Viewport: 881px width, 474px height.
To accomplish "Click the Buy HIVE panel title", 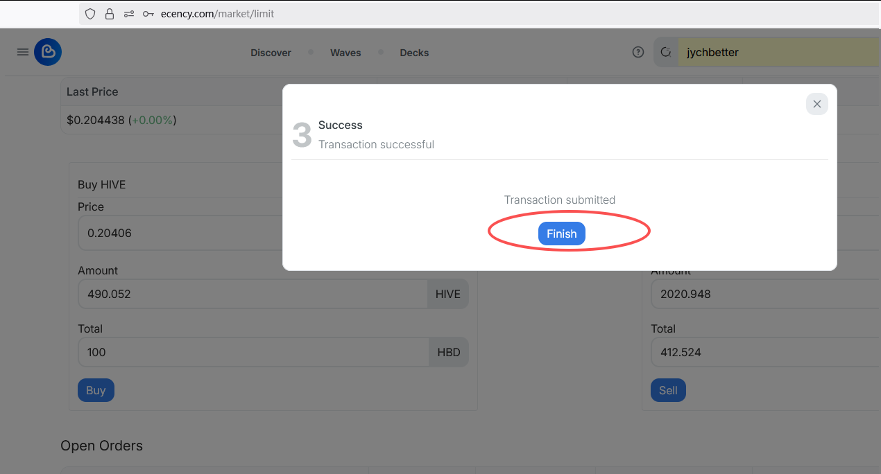I will pyautogui.click(x=101, y=184).
